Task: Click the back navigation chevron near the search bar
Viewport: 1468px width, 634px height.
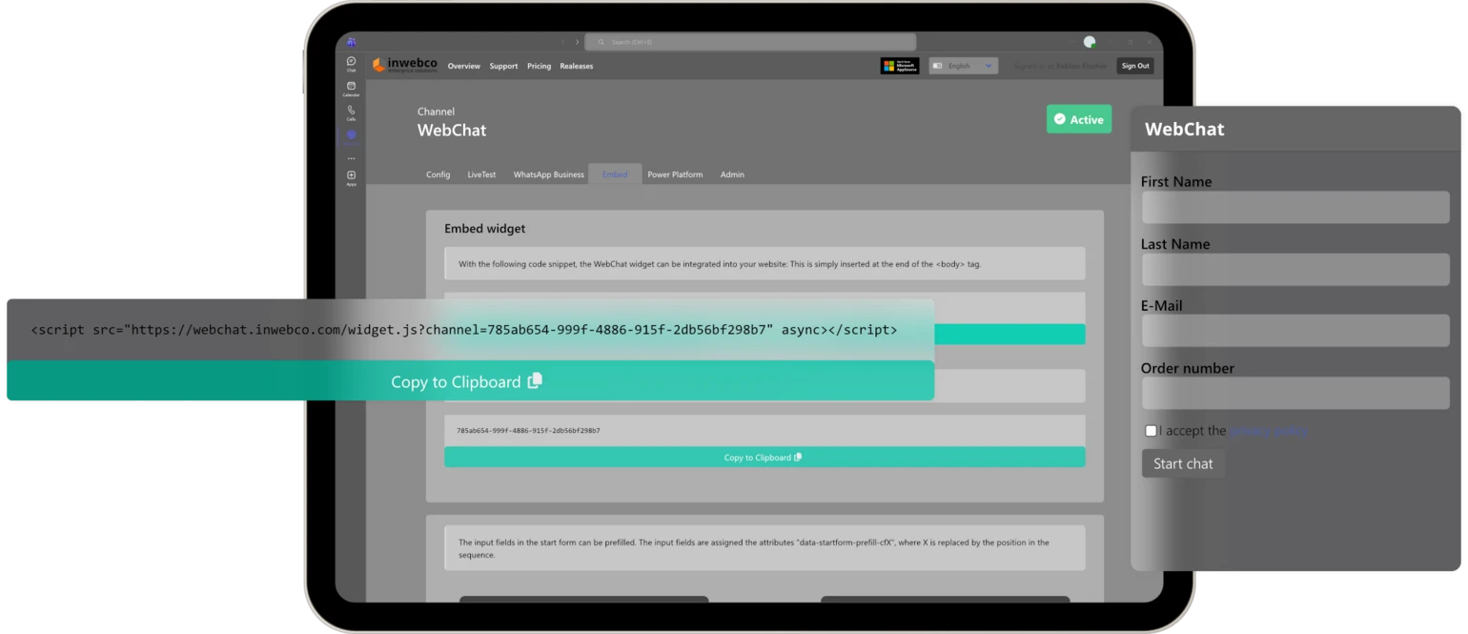Action: tap(562, 42)
